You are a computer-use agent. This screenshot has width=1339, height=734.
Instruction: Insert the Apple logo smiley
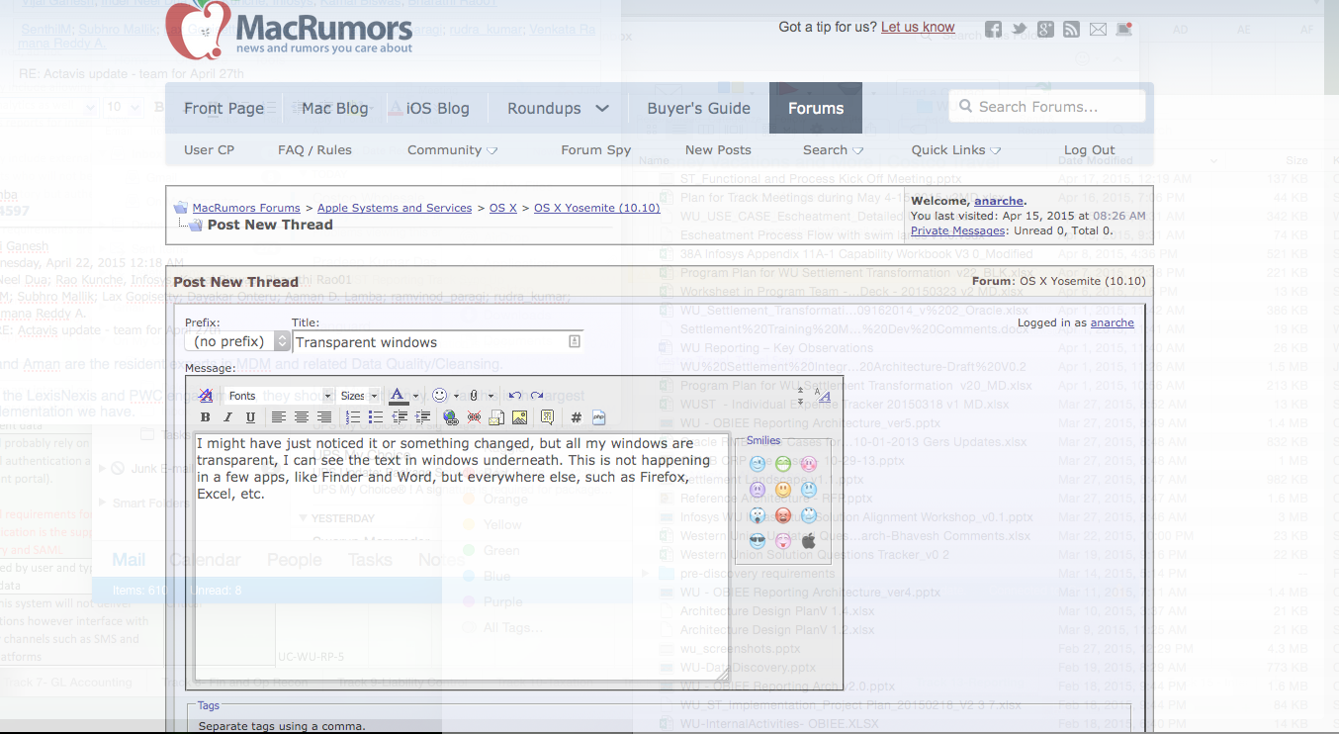pos(809,541)
